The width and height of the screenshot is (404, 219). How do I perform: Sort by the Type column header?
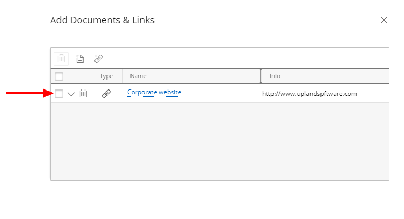(x=106, y=76)
